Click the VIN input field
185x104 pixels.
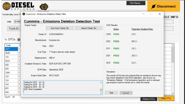click(x=17, y=22)
